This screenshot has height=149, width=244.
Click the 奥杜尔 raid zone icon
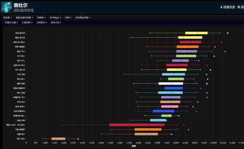pyautogui.click(x=6, y=7)
